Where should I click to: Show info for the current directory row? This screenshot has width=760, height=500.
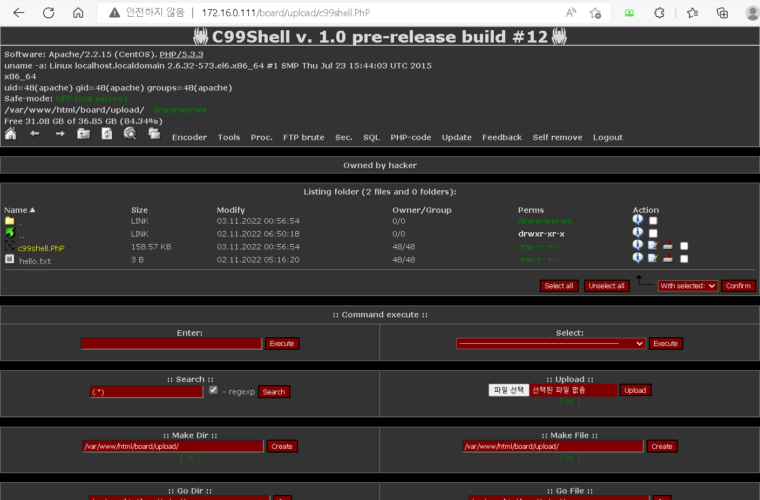pos(638,220)
